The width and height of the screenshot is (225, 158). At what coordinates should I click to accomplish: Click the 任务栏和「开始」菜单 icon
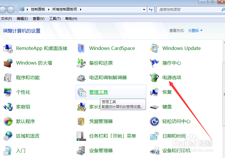[81, 136]
